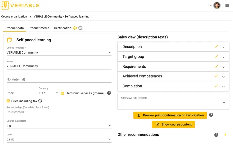Image resolution: width=233 pixels, height=144 pixels.
Task: Click the Achieved competences checkmark icon
Action: point(216,76)
